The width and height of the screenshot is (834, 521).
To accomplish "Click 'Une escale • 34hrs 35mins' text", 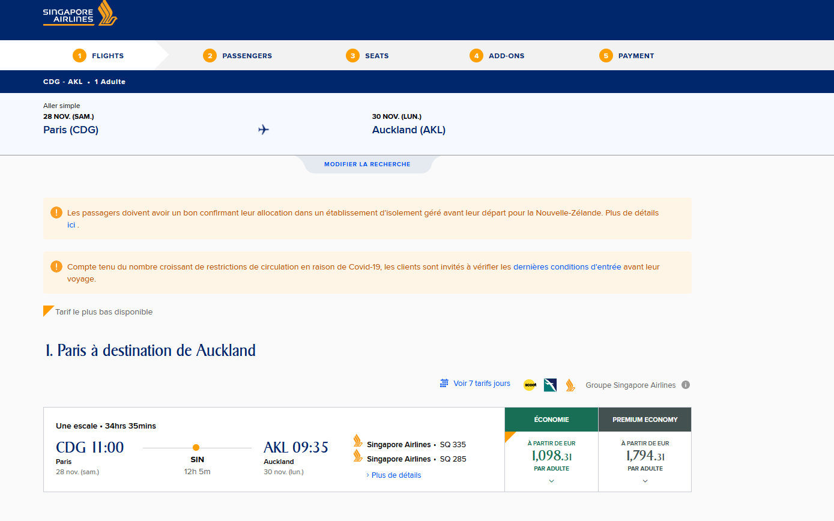I will pos(106,426).
